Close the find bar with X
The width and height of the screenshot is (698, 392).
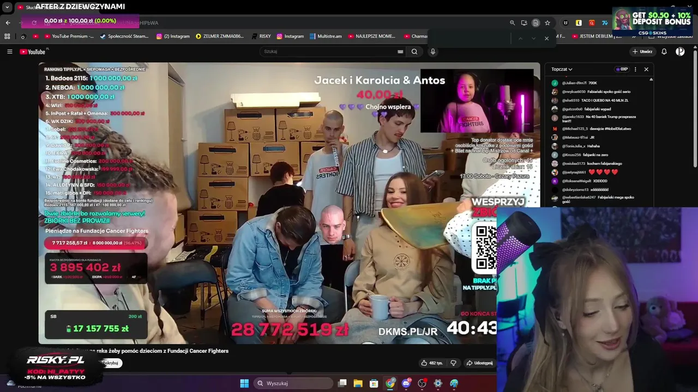tap(546, 39)
